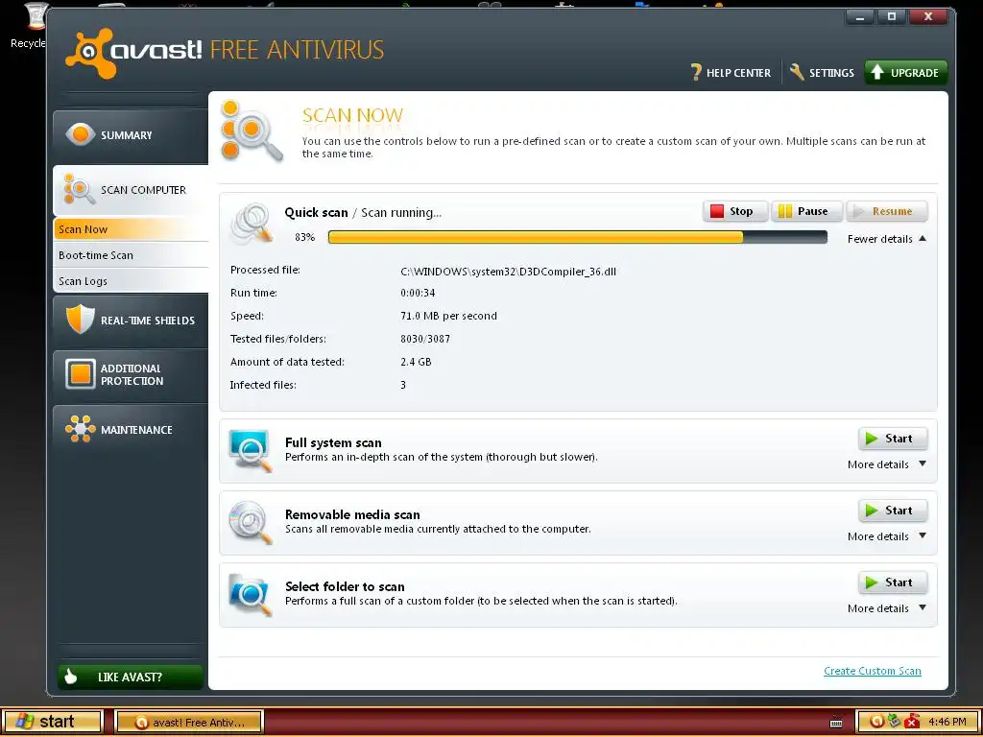The width and height of the screenshot is (983, 737).
Task: Open the Summary section
Action: click(x=131, y=135)
